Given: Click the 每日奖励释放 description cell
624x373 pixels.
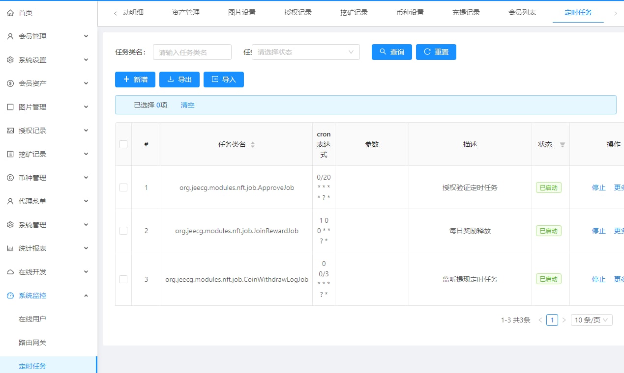Looking at the screenshot, I should [x=470, y=231].
